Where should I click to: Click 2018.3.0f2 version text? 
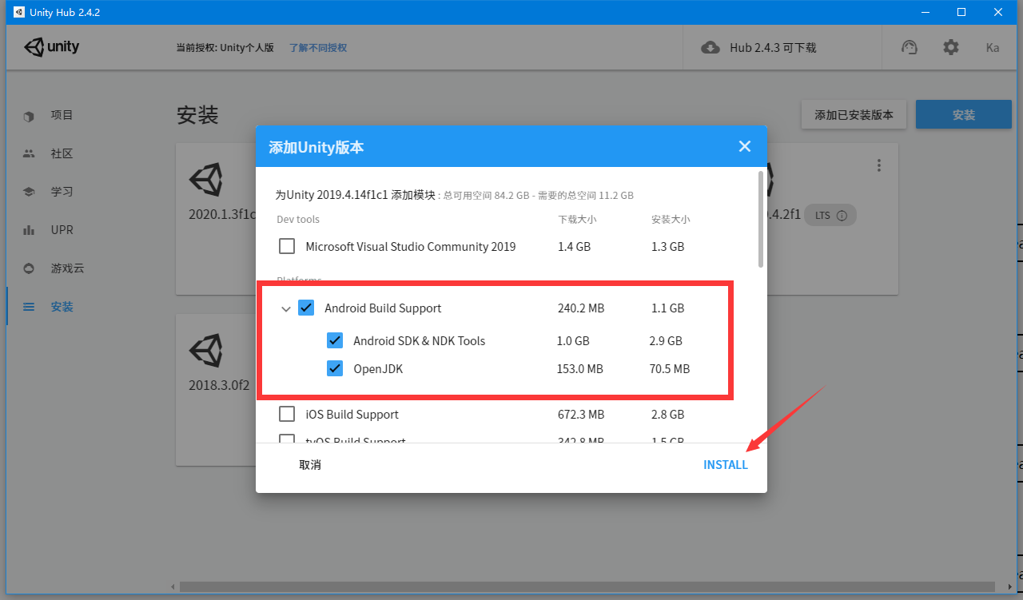tap(219, 384)
